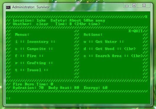156x109 pixels.
Task: Click the 'Weather: clear' text
Action: point(30,24)
